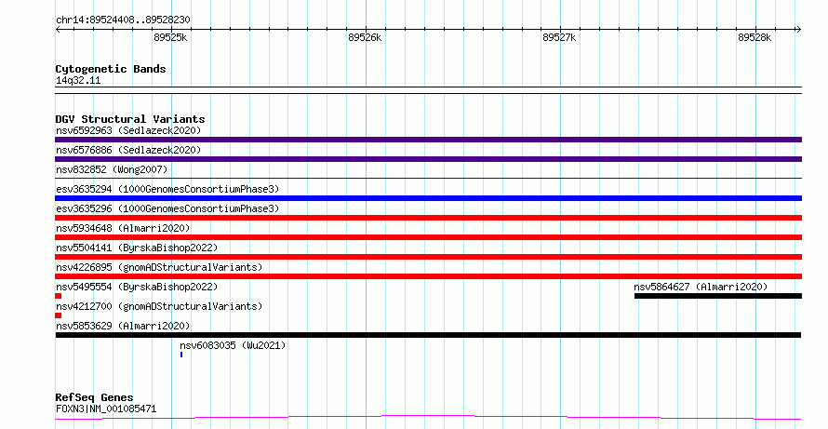The height and width of the screenshot is (429, 828).
Task: Click nsv6083035 (Wu2021) label
Action: click(233, 345)
